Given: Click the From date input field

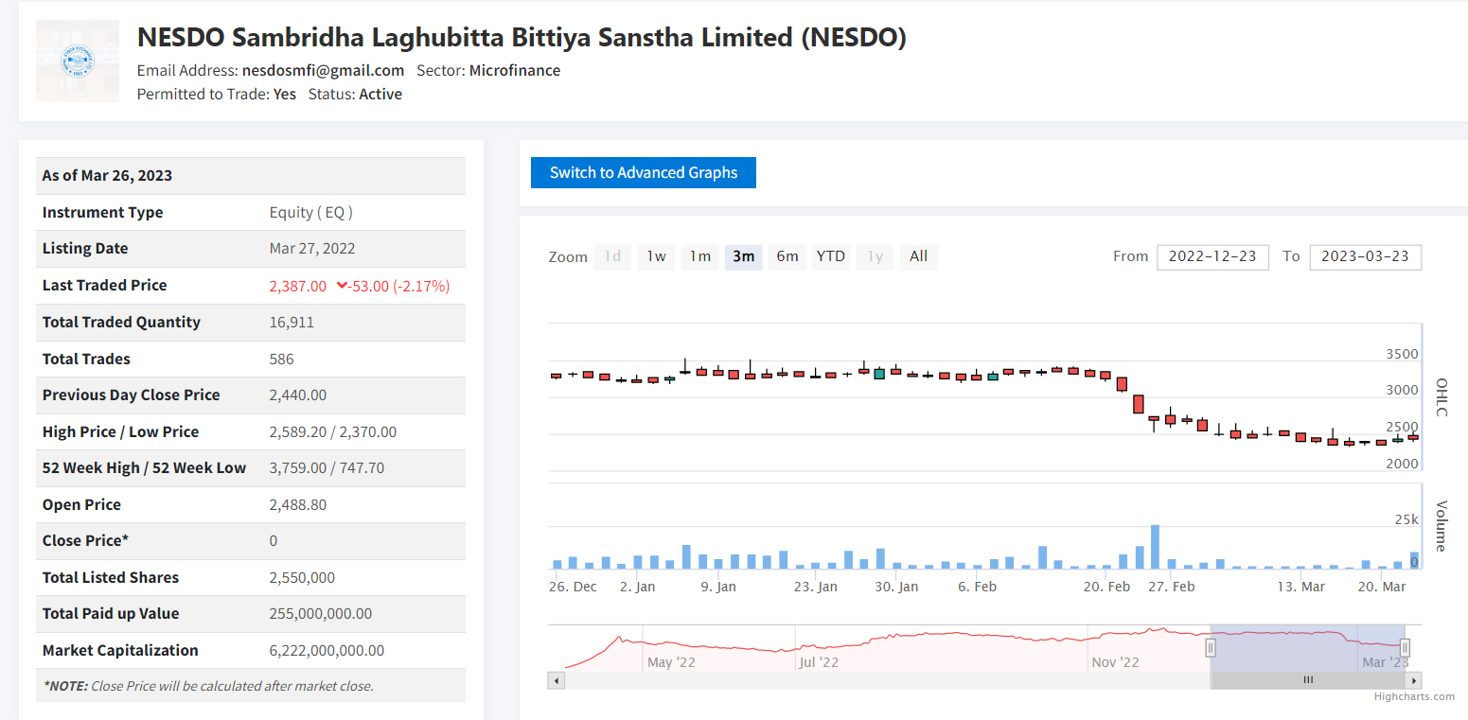Looking at the screenshot, I should (x=1212, y=256).
